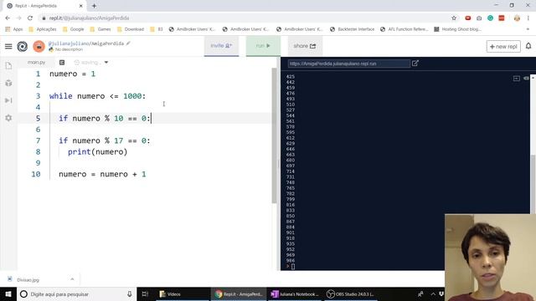
Task: Click the line 'while numero <= 1000:'
Action: coord(98,96)
